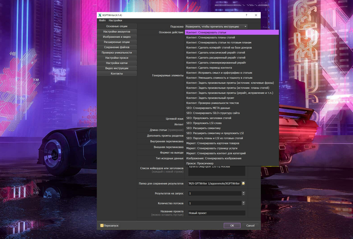Click the folder browse icon for results path
The width and height of the screenshot is (353, 239).
(244, 183)
